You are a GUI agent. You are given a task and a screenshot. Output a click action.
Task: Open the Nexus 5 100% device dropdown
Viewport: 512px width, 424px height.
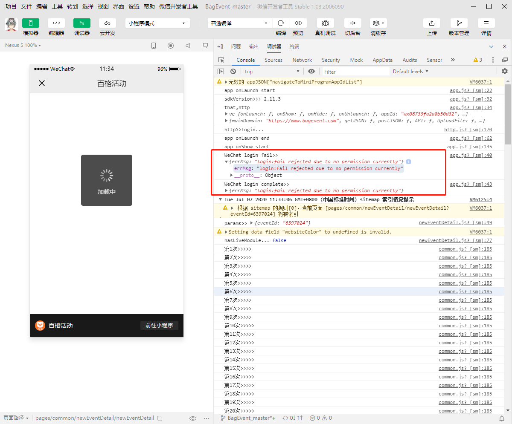coord(23,45)
